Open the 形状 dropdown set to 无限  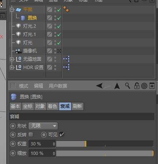(43, 126)
